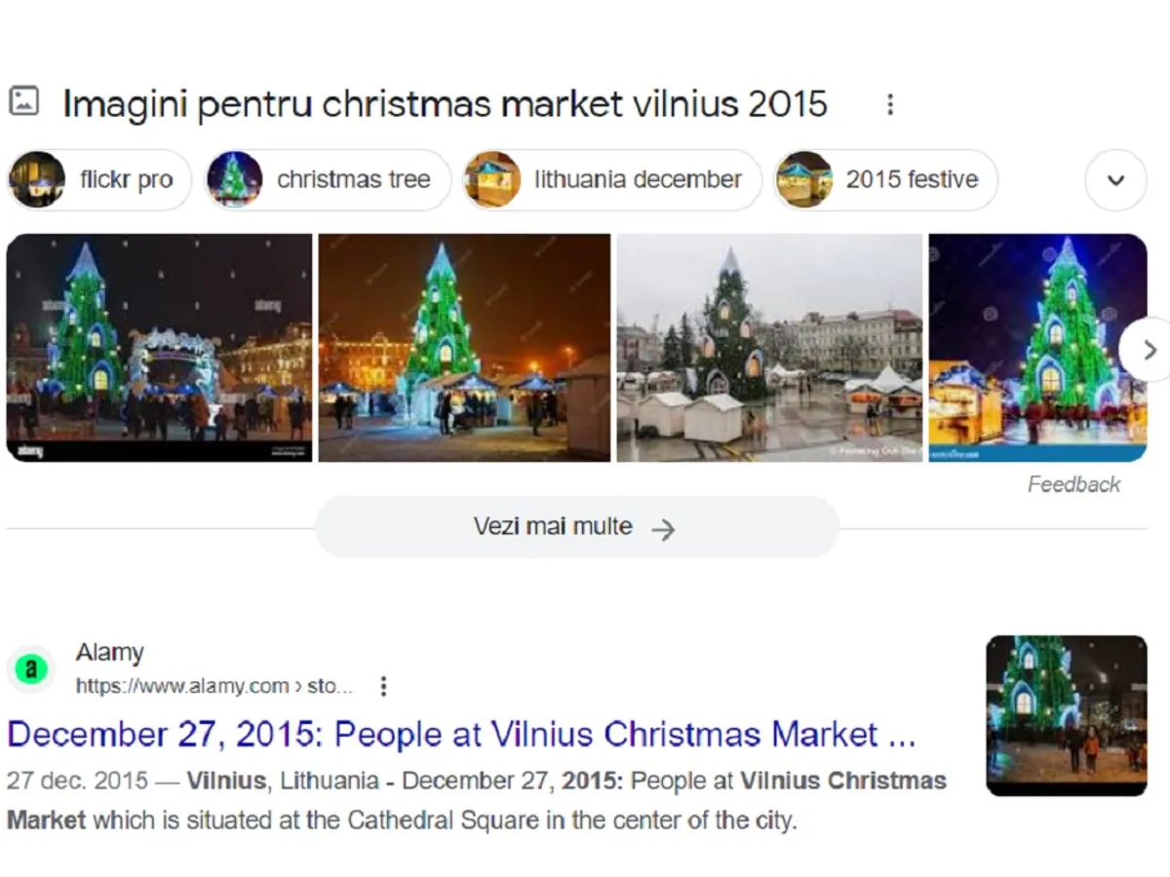Click Vezi mai multe button
Image resolution: width=1170 pixels, height=877 pixels.
point(576,527)
